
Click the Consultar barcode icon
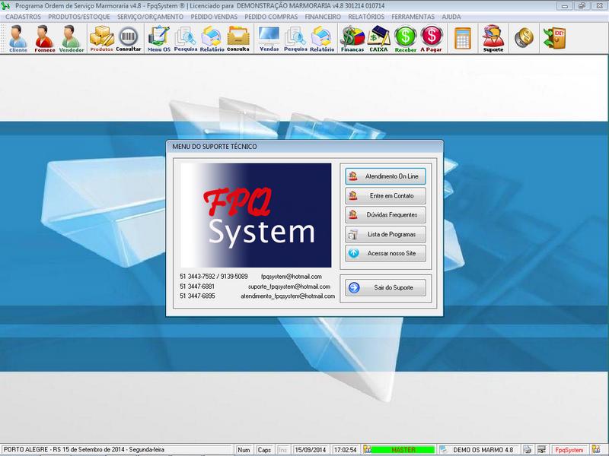pyautogui.click(x=129, y=38)
